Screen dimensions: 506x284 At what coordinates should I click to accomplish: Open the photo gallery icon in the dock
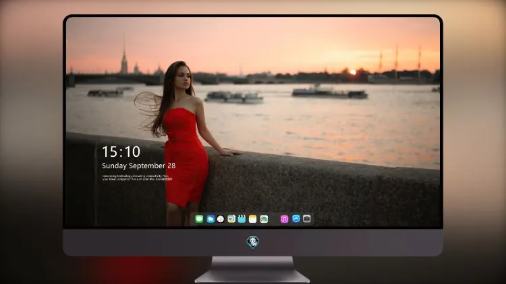point(264,219)
